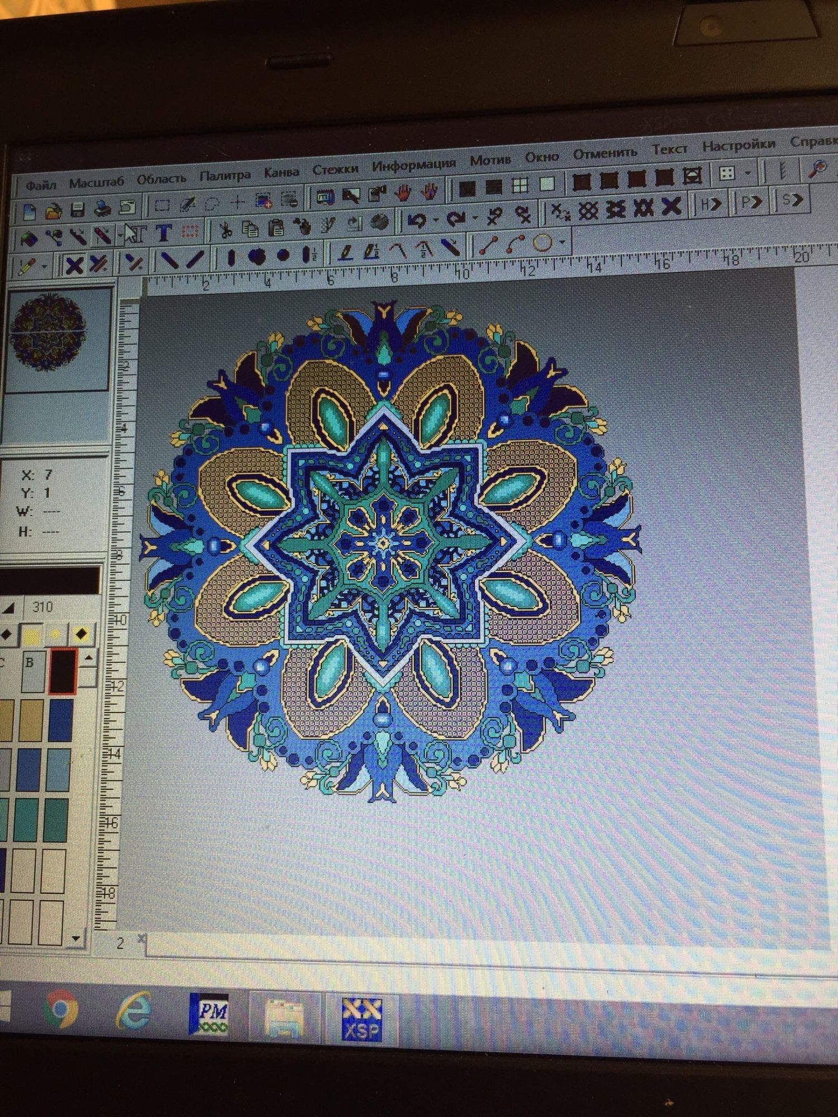
Task: Open the Палитра menu
Action: point(225,175)
